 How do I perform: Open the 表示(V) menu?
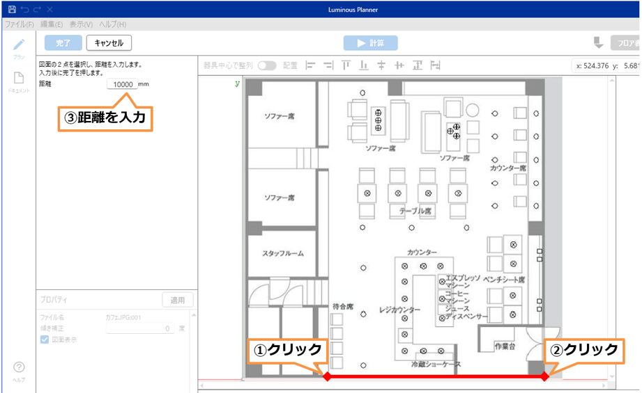[x=81, y=24]
